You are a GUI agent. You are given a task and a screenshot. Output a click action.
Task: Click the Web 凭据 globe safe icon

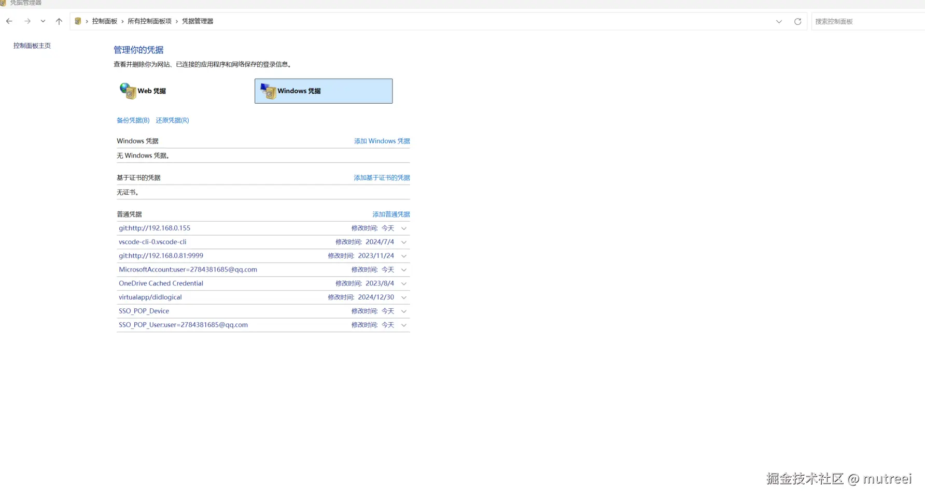[x=128, y=91]
